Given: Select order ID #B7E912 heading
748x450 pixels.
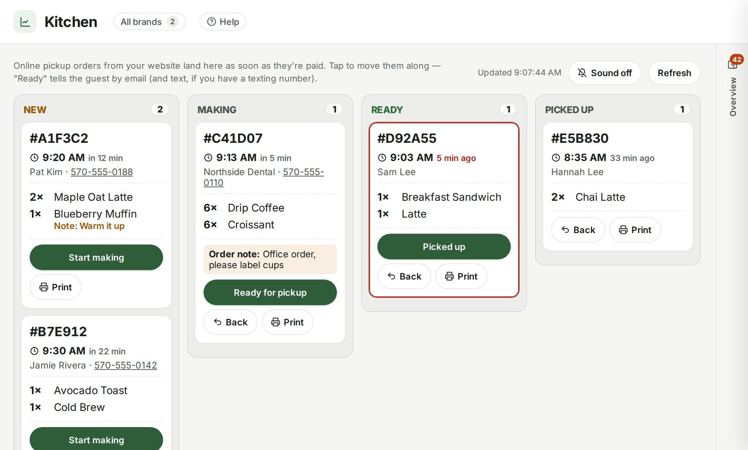Looking at the screenshot, I should coord(58,331).
